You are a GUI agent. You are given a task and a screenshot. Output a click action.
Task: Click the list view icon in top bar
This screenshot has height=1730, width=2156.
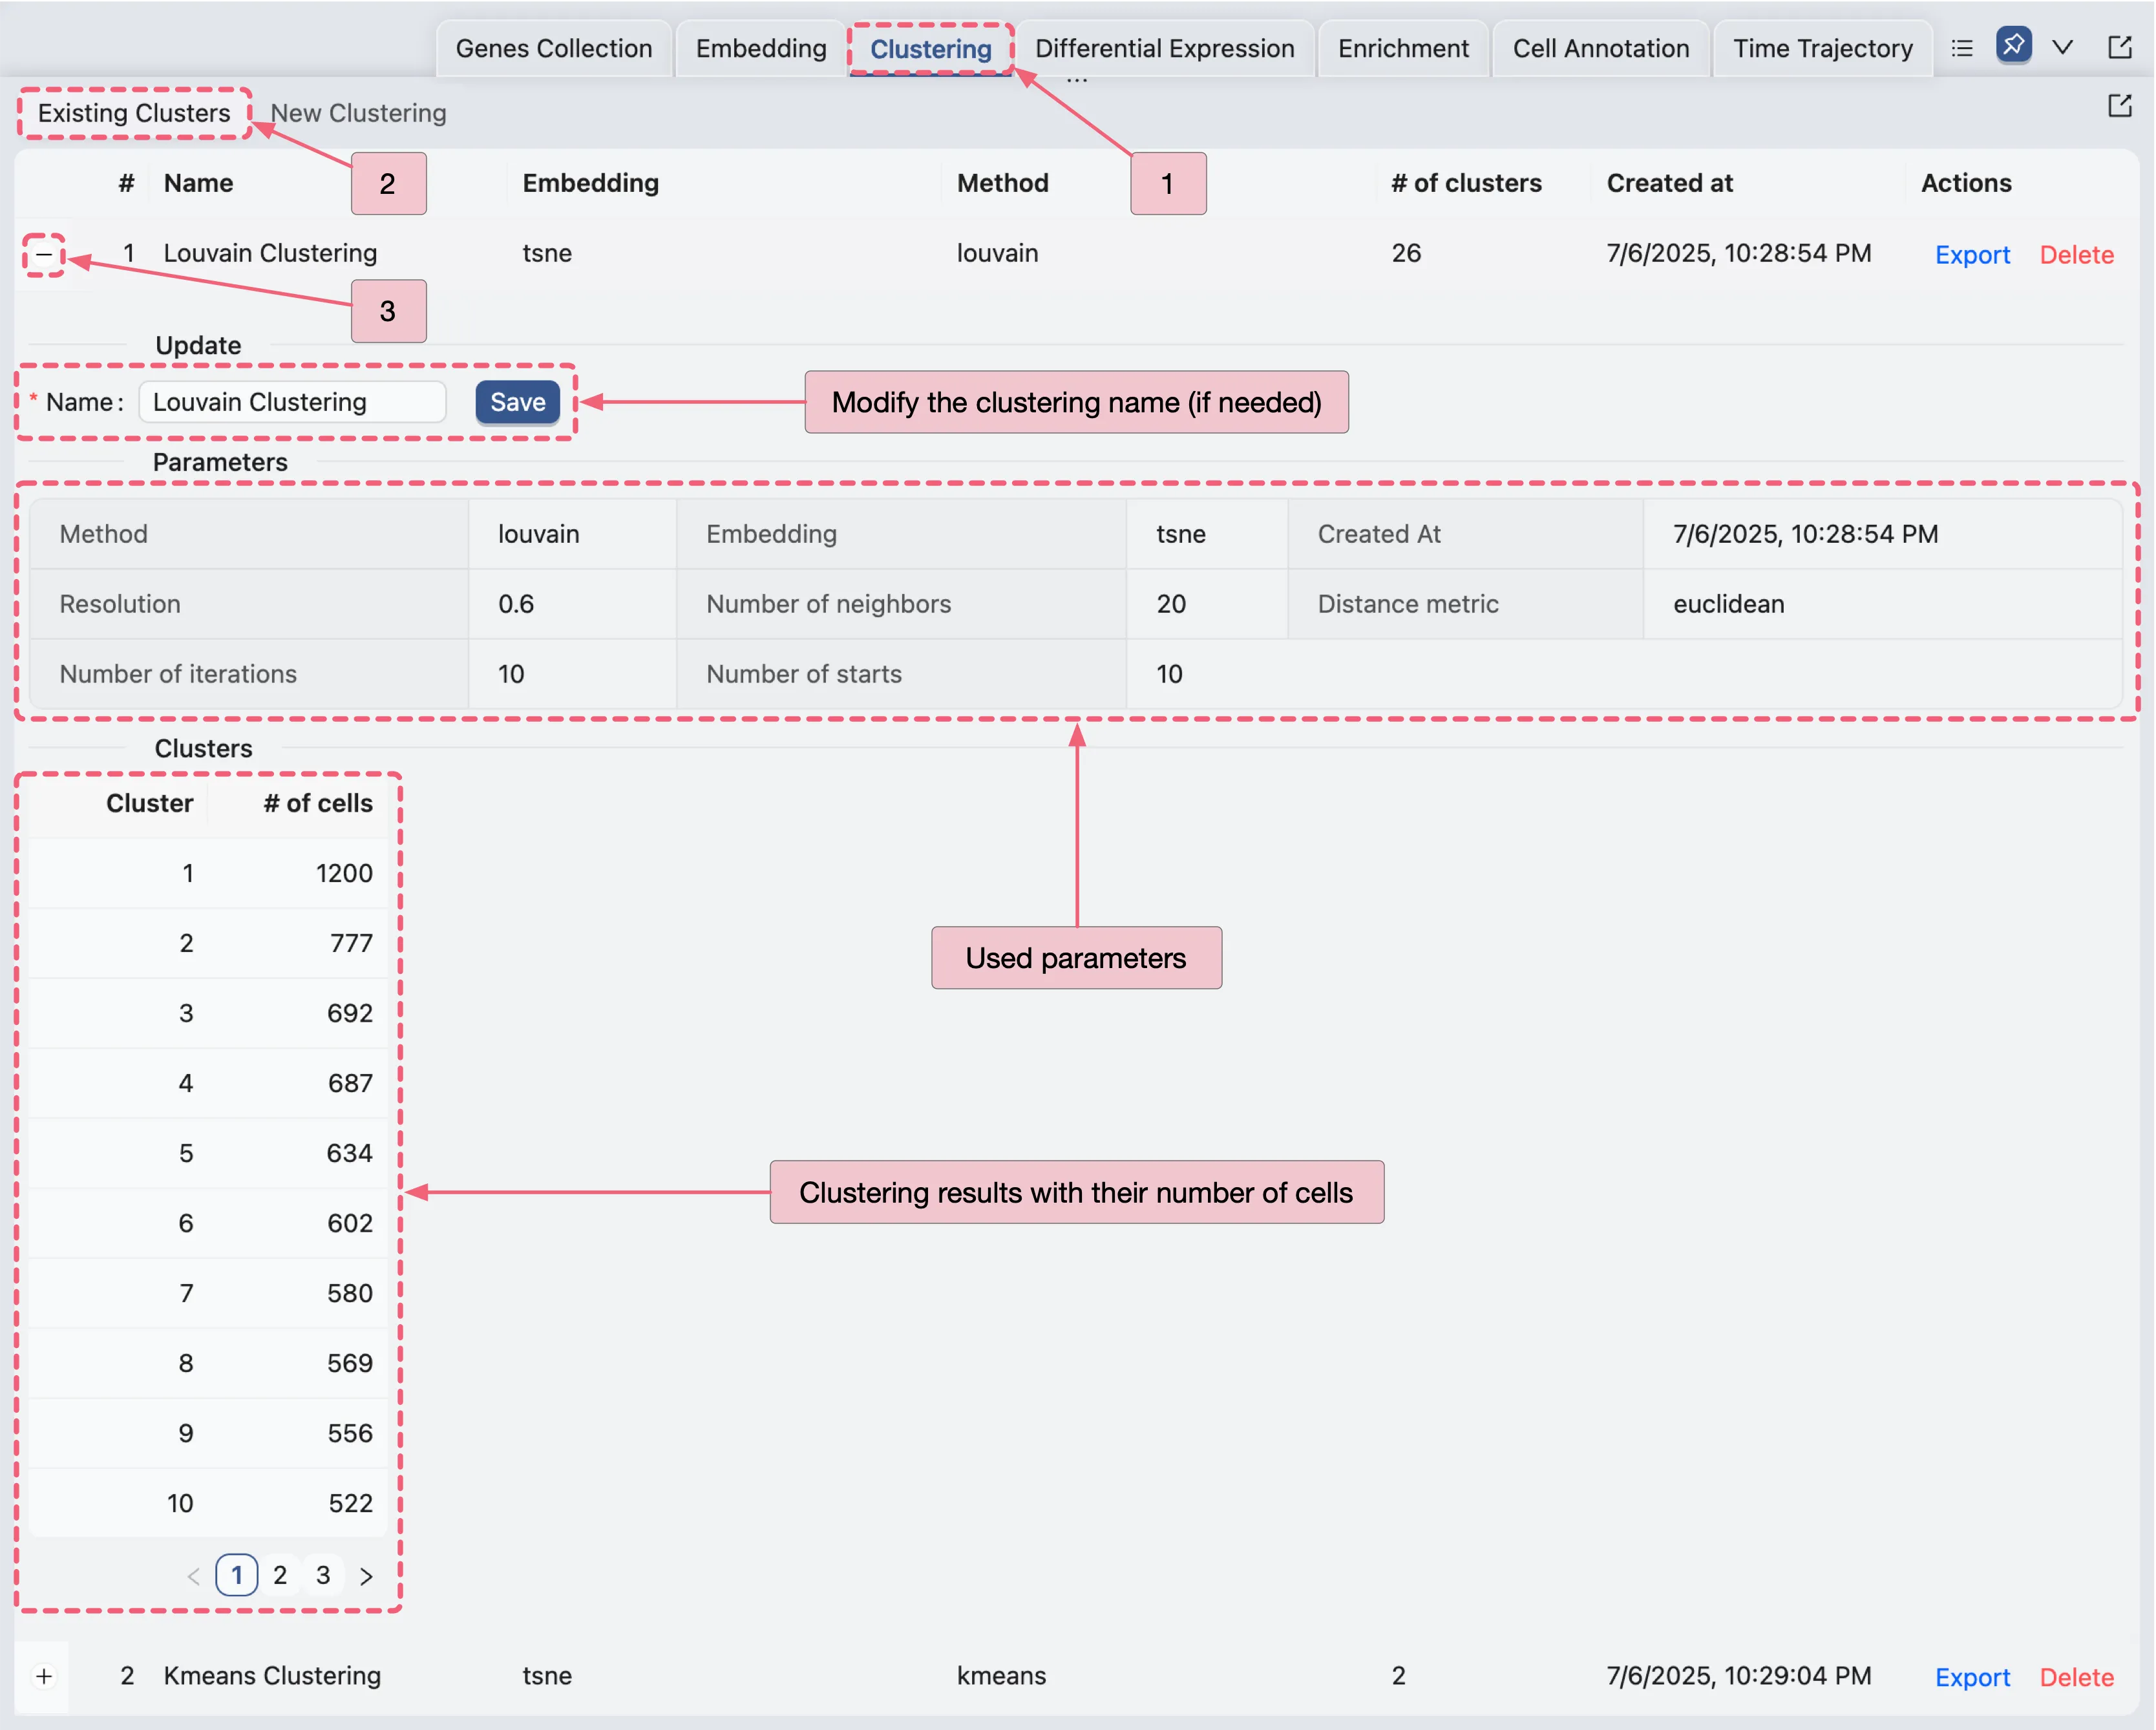tap(1962, 48)
